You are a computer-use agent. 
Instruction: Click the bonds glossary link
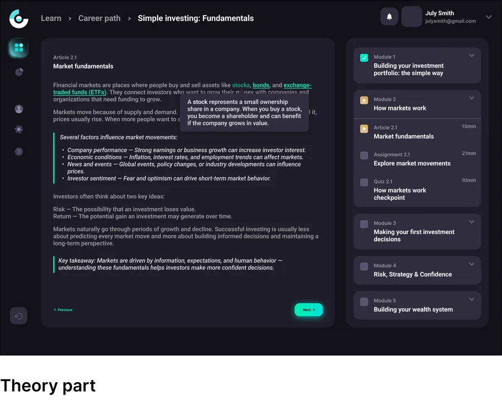point(261,85)
